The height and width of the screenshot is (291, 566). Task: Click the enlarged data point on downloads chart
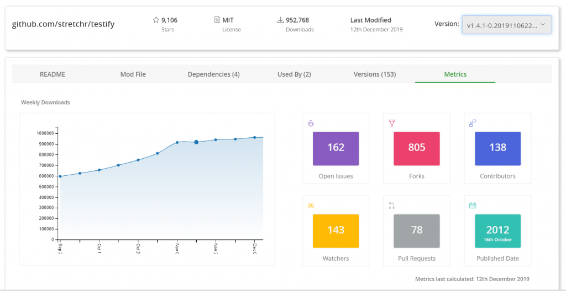[196, 142]
